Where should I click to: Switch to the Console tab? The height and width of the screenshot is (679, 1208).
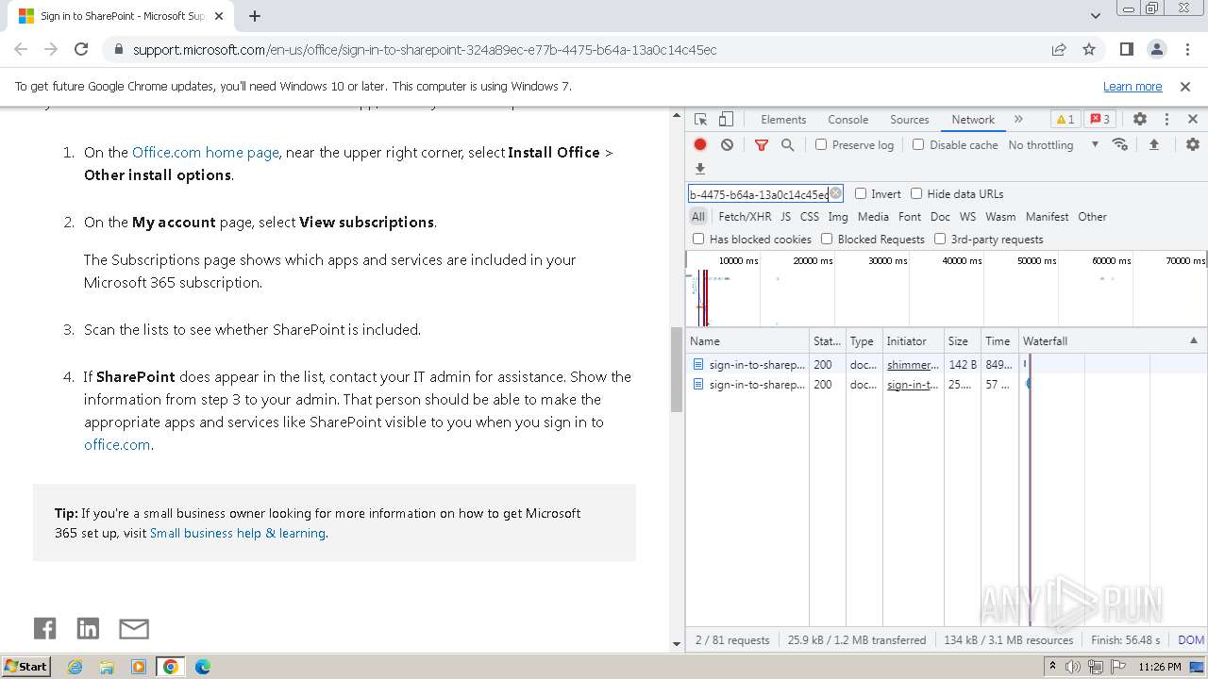click(x=847, y=120)
